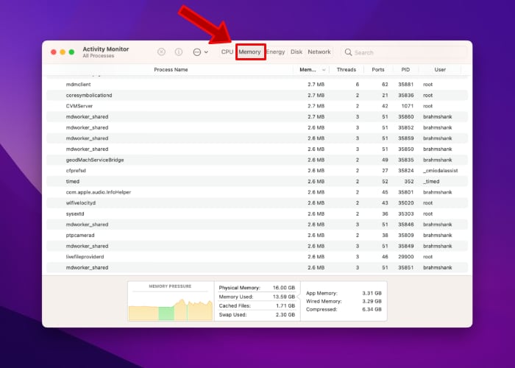Open the process Info (i) icon
This screenshot has height=368, width=515.
pyautogui.click(x=179, y=52)
